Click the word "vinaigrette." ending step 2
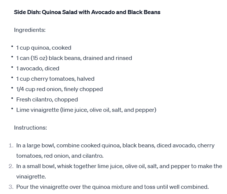This screenshot has height=194, width=227. click(x=31, y=177)
